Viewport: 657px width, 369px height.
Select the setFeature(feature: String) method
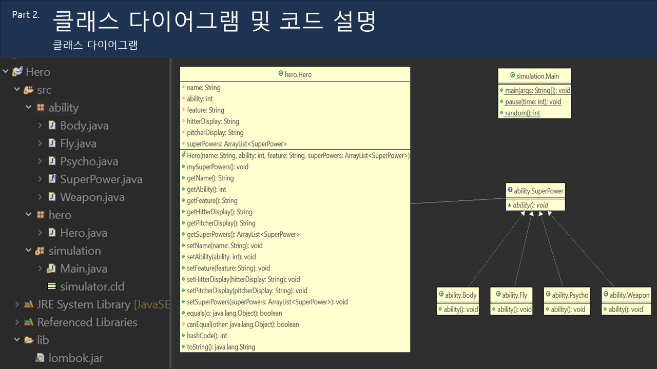coord(228,268)
